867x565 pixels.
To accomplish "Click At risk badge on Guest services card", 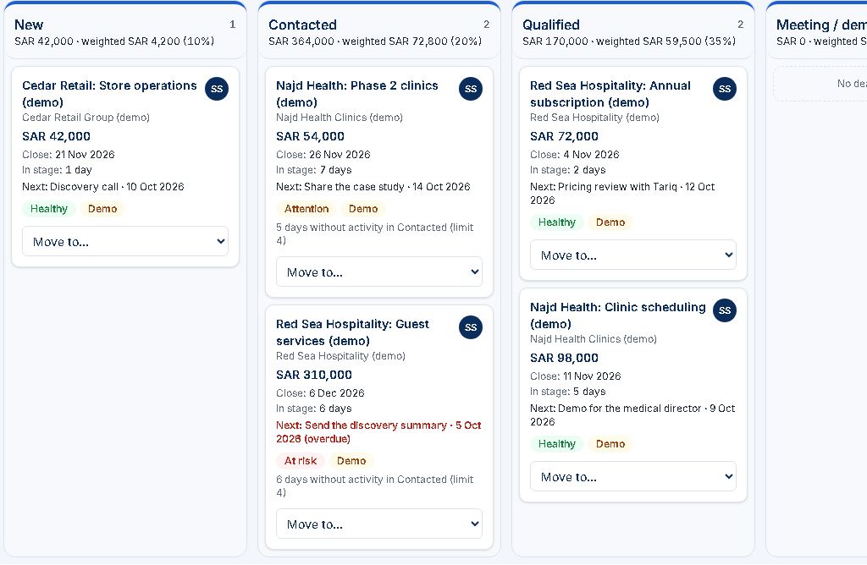I will [301, 461].
